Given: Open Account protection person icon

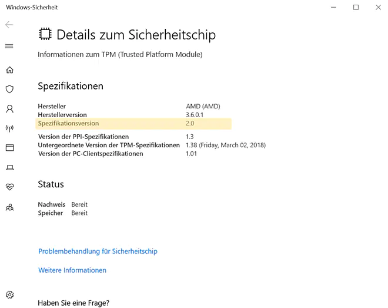Looking at the screenshot, I should pyautogui.click(x=9, y=109).
